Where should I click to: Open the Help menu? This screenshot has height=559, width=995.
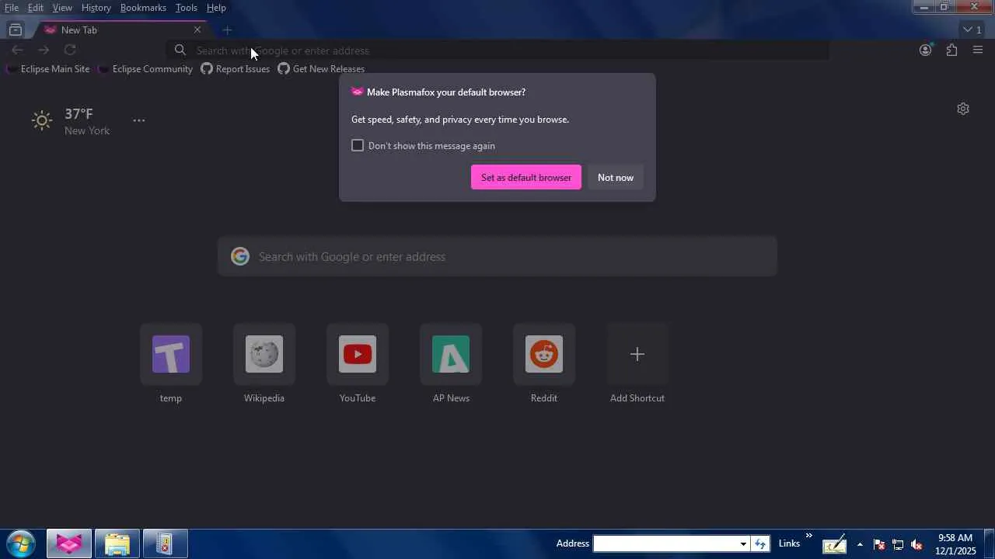216,8
